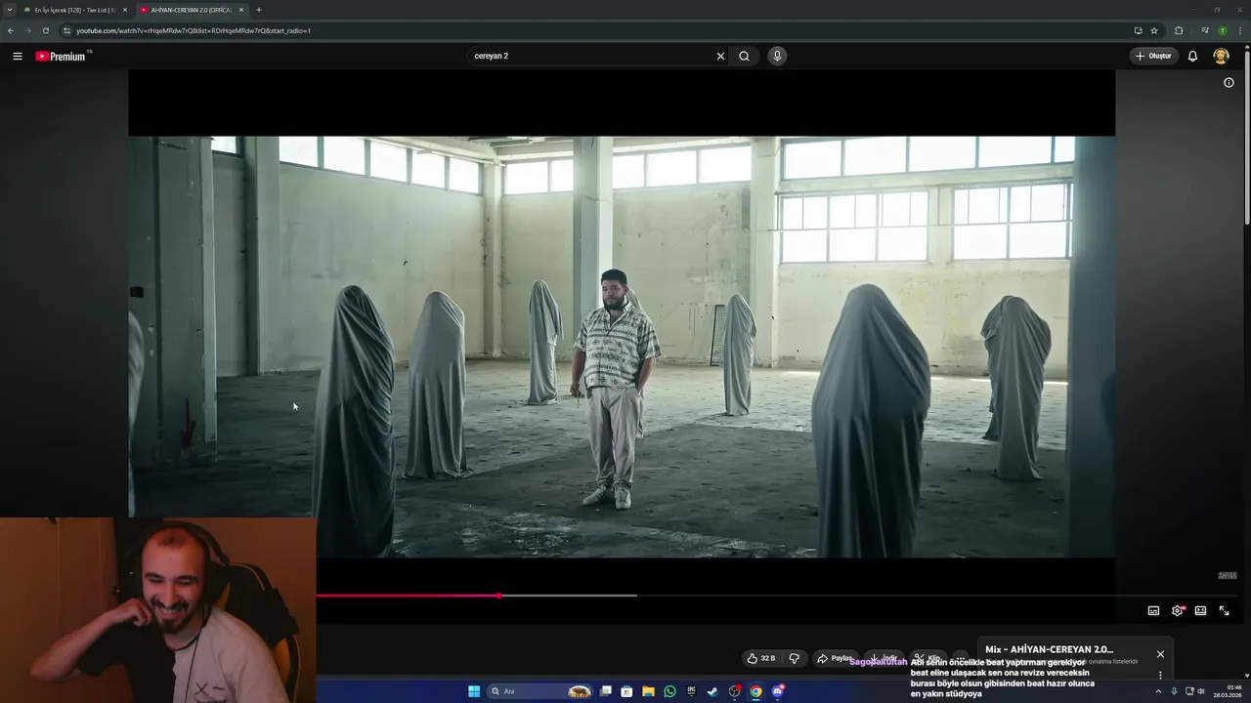This screenshot has height=703, width=1251.
Task: Click the Oluştur create button
Action: coord(1153,56)
